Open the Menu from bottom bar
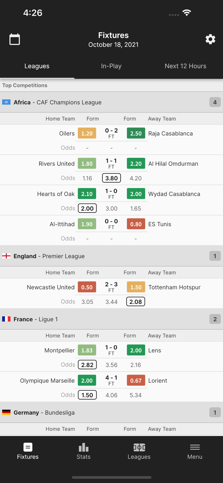This screenshot has width=223, height=483. click(x=195, y=450)
